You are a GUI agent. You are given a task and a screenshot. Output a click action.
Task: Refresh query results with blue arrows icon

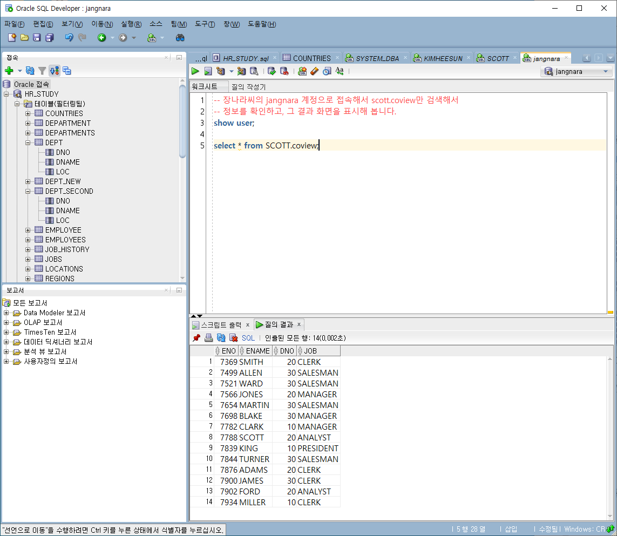(221, 338)
